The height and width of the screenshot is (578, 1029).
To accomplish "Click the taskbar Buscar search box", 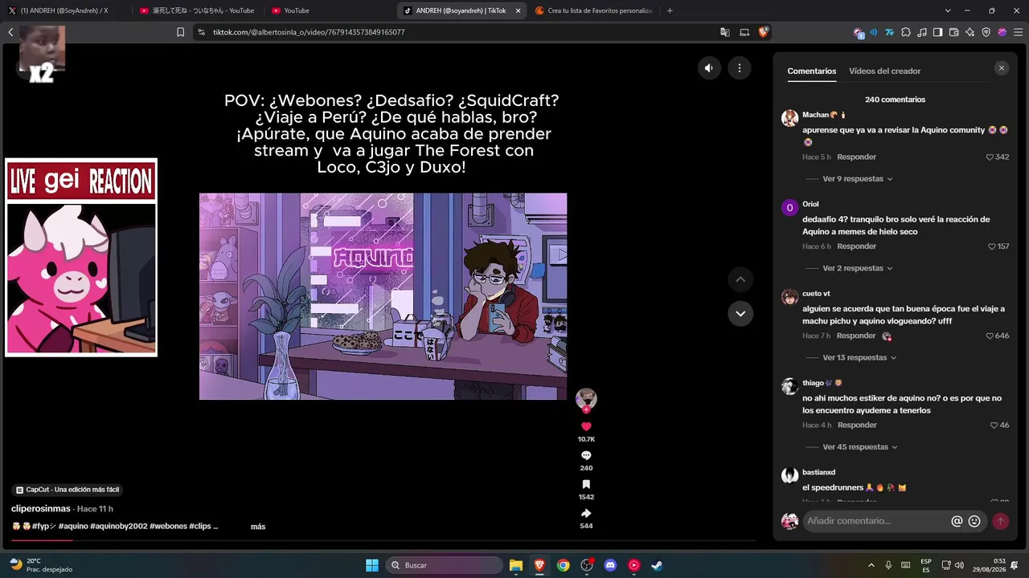I will point(444,565).
